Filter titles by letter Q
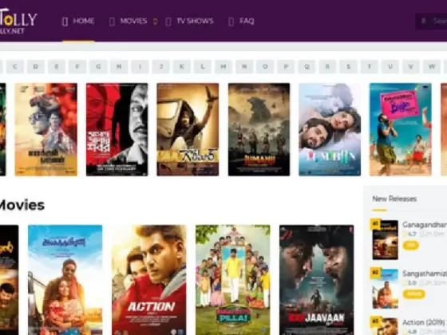Image resolution: width=447 pixels, height=335 pixels. (x=307, y=67)
